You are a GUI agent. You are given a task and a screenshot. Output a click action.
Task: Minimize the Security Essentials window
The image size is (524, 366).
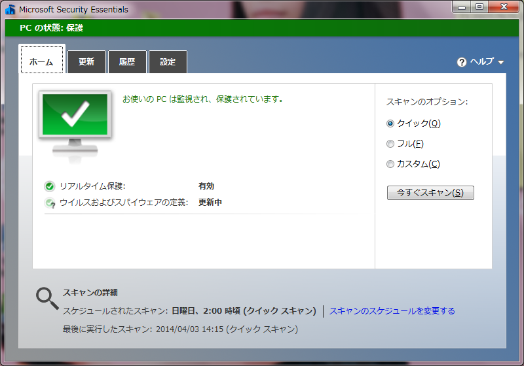click(x=462, y=7)
